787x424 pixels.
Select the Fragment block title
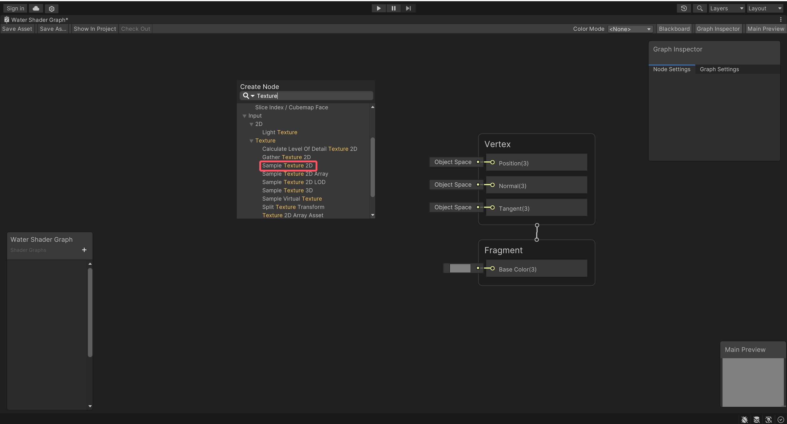pyautogui.click(x=503, y=250)
